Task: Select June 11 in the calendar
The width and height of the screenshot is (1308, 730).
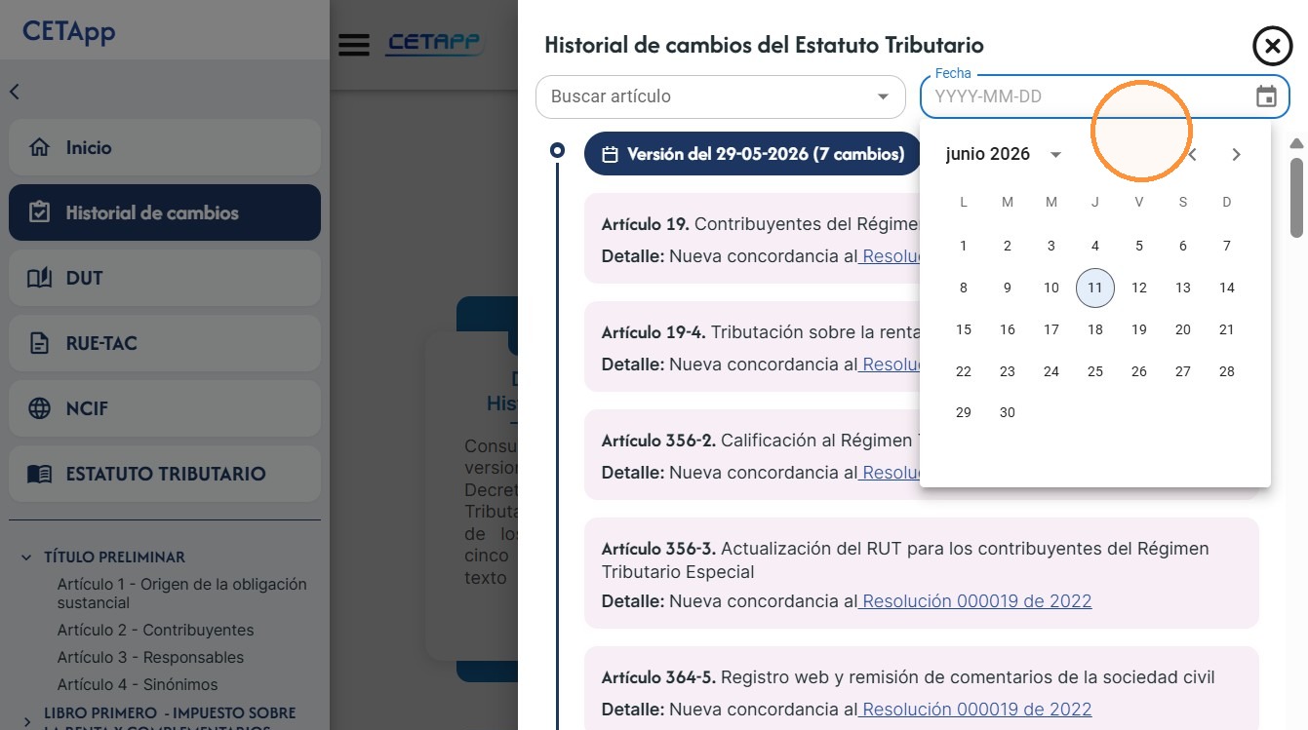Action: [1095, 288]
